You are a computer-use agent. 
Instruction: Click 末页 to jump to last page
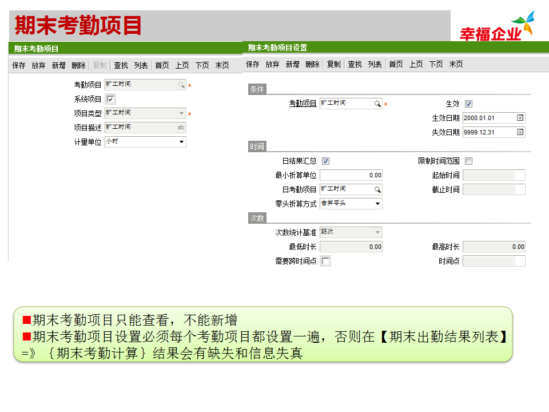pyautogui.click(x=222, y=65)
